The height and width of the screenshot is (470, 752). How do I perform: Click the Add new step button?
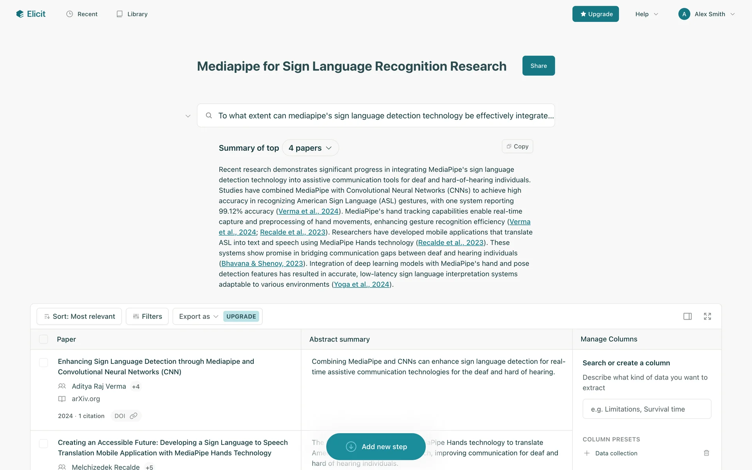click(376, 446)
